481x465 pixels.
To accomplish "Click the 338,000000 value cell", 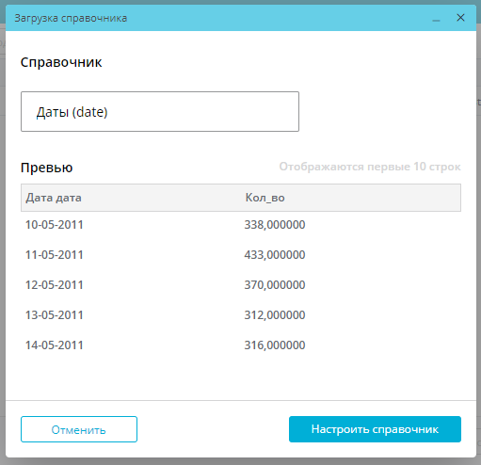I will click(275, 225).
